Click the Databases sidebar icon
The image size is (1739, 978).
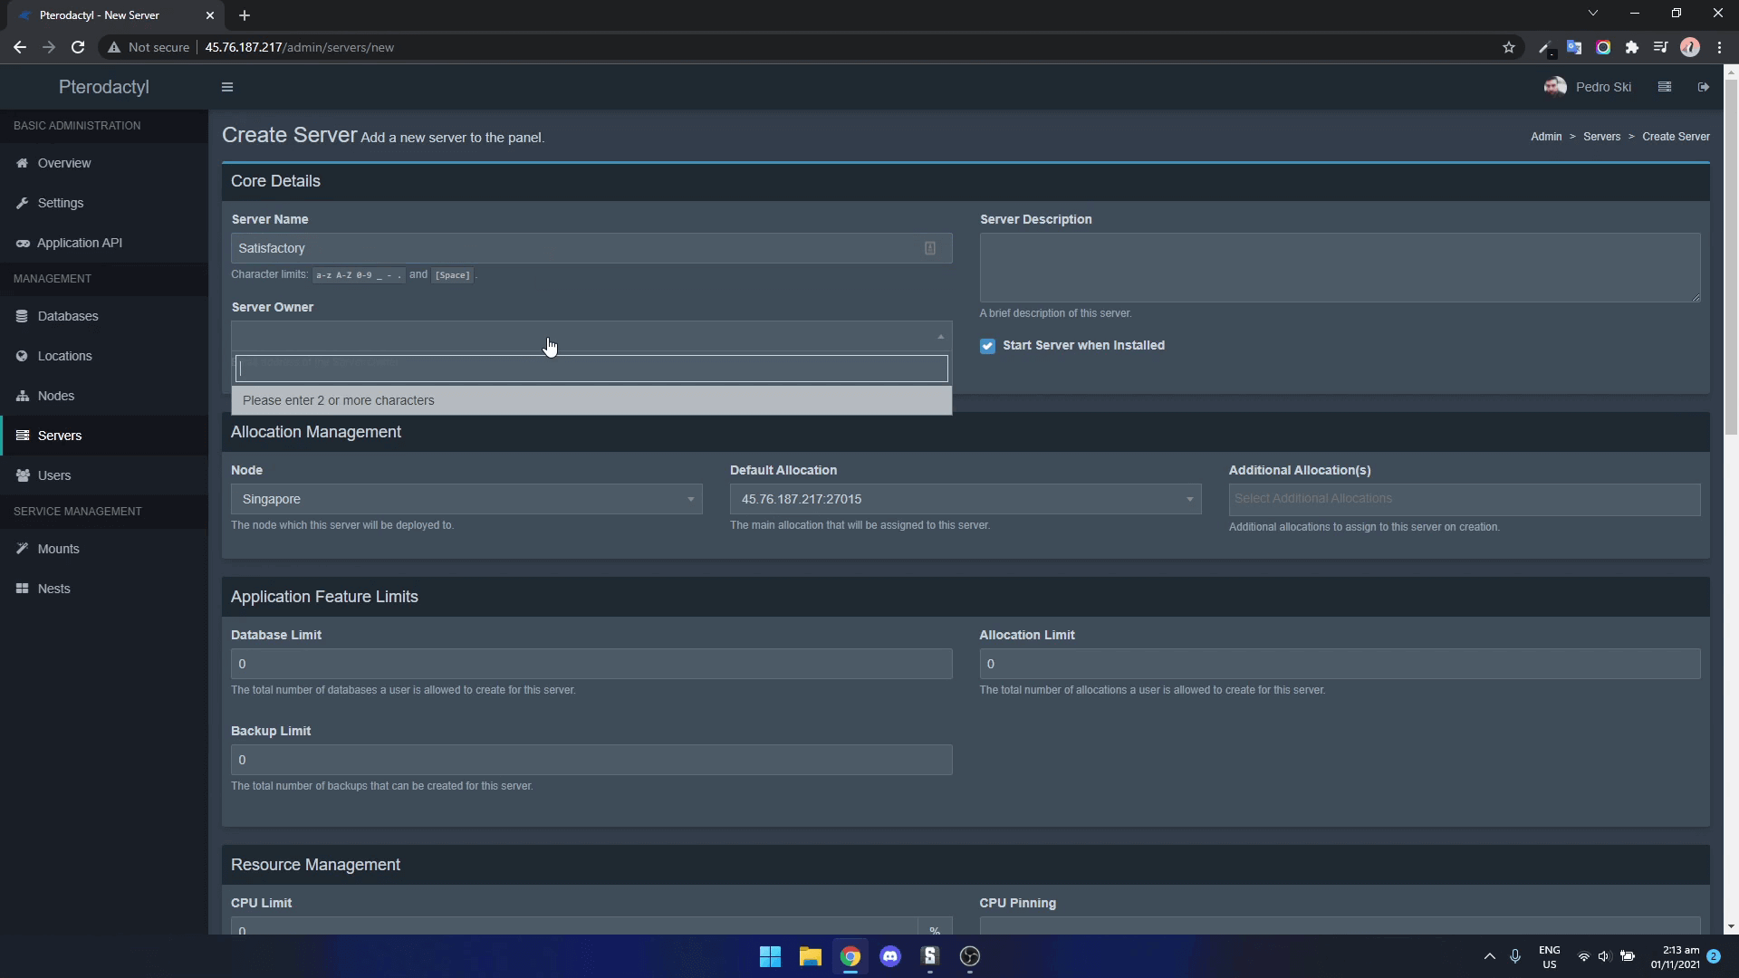click(x=24, y=315)
